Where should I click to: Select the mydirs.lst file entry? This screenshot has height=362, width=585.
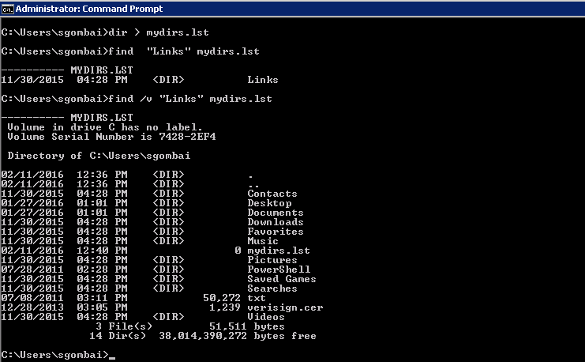[156, 251]
